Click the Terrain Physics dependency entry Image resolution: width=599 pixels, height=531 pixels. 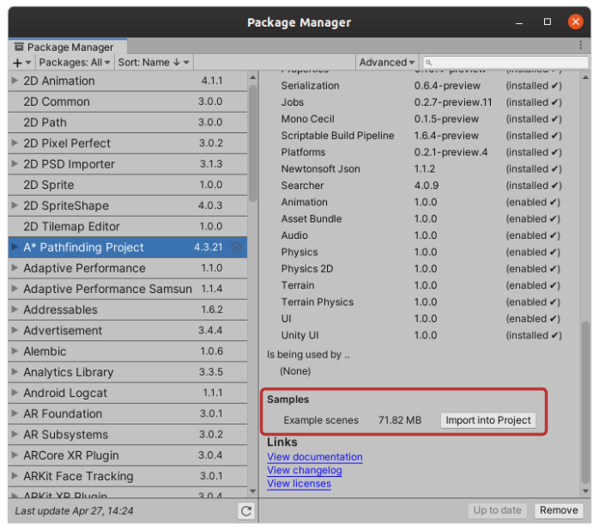point(318,302)
